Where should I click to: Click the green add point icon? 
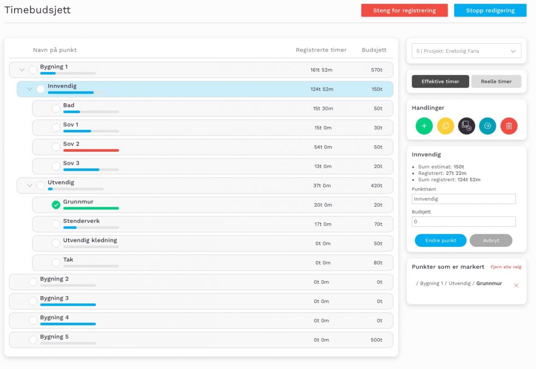(424, 126)
